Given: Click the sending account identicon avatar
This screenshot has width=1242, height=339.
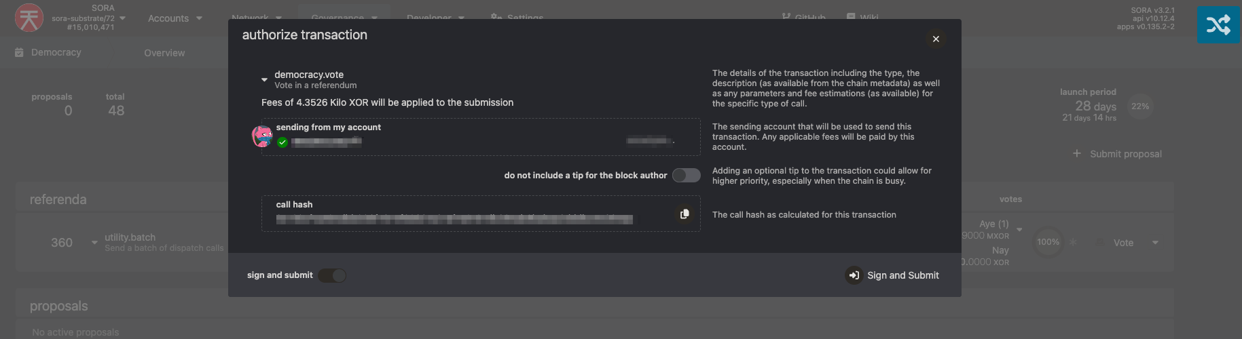Looking at the screenshot, I should tap(262, 136).
